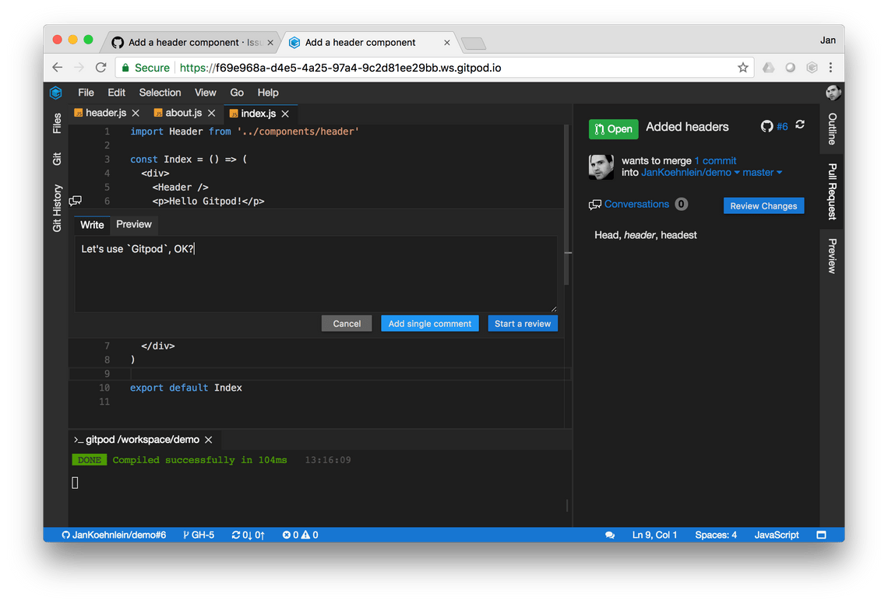Reload the browser page
This screenshot has width=888, height=604.
pyautogui.click(x=100, y=68)
